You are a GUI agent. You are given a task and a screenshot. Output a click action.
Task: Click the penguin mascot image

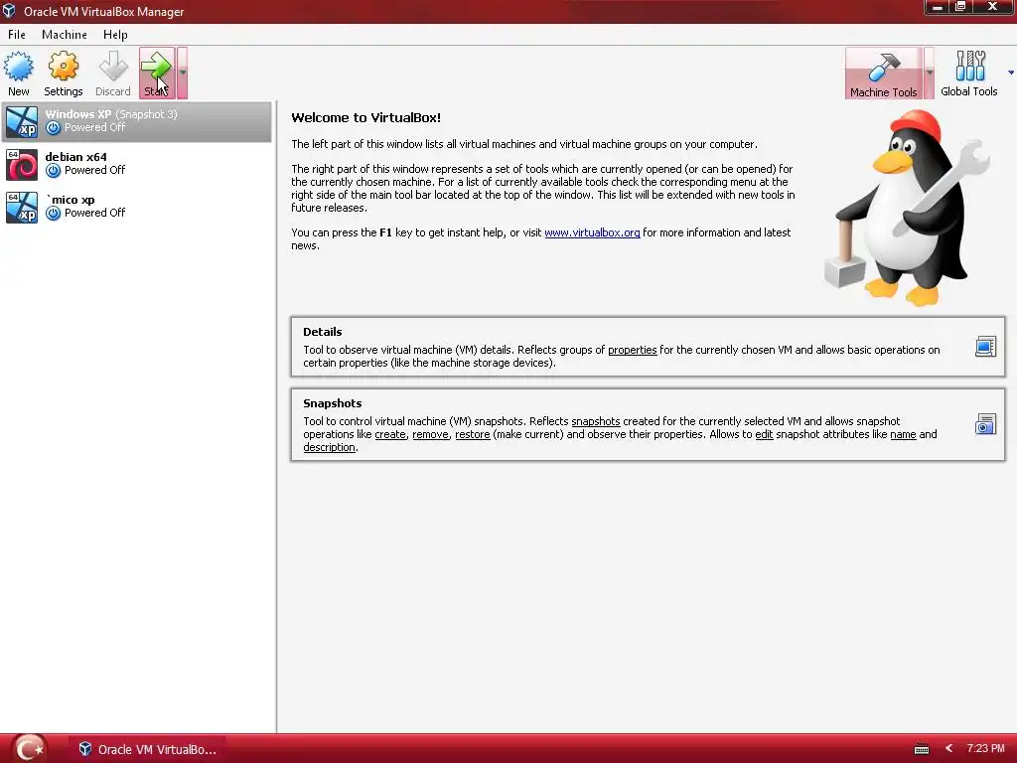[x=907, y=208]
